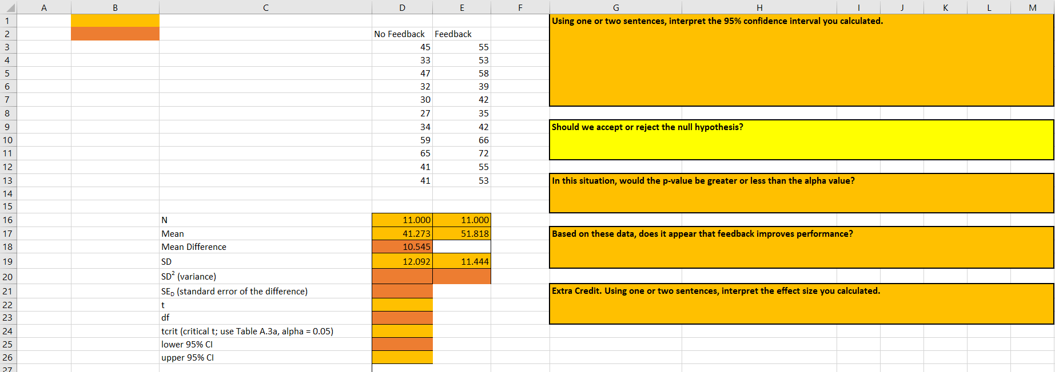This screenshot has width=1055, height=372.
Task: Select the orange cell B2
Action: tap(115, 34)
